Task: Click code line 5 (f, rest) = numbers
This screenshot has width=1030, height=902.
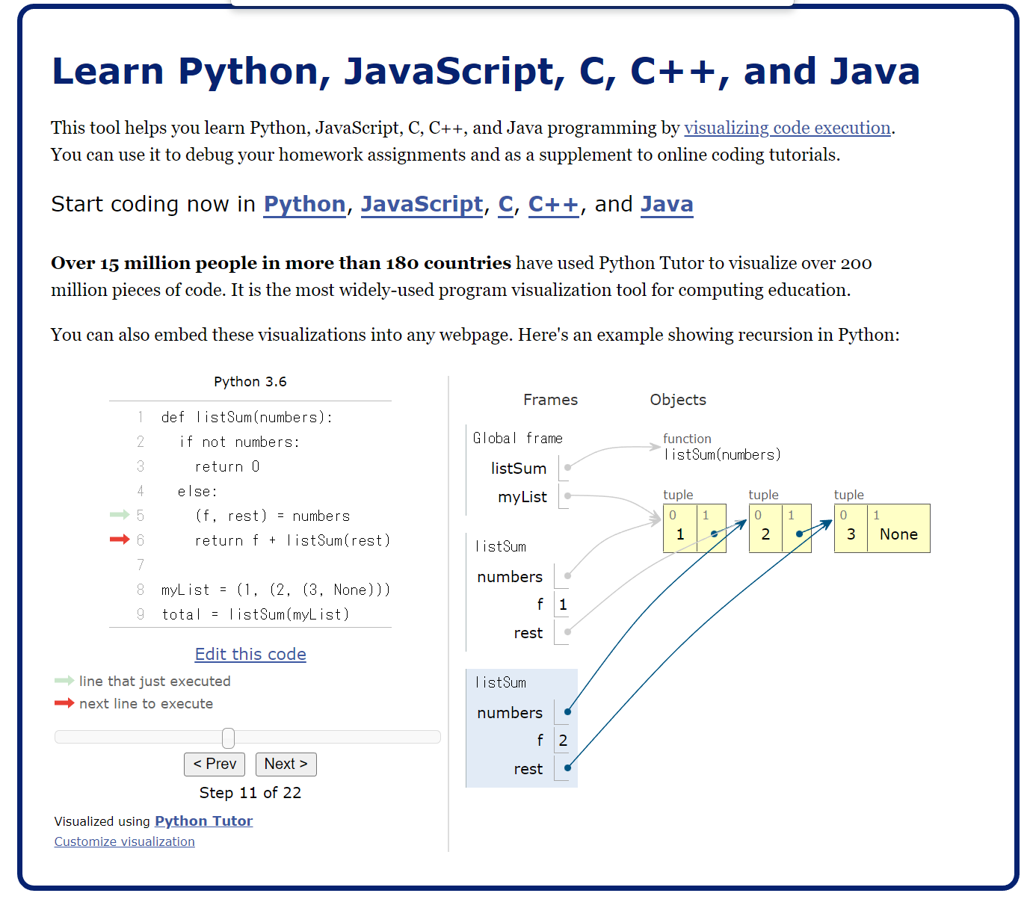Action: pos(272,516)
